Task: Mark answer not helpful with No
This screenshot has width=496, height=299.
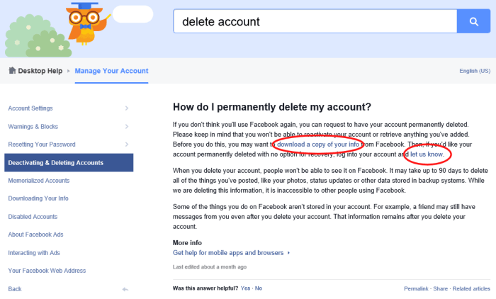Action: tap(259, 288)
